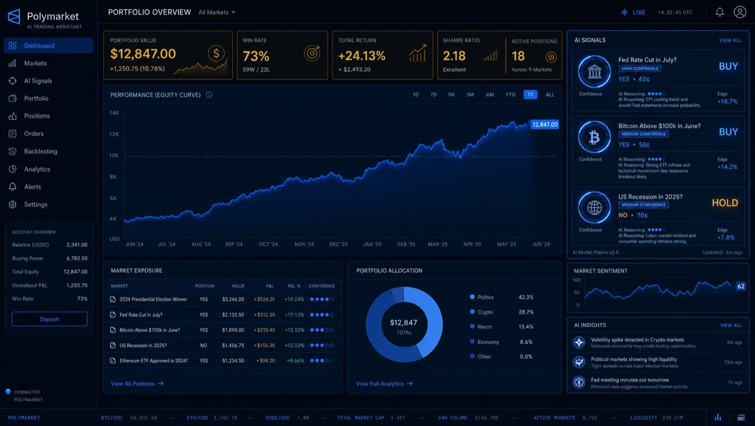The height and width of the screenshot is (426, 755).
Task: Click the Crypto legend color dot
Action: [472, 311]
